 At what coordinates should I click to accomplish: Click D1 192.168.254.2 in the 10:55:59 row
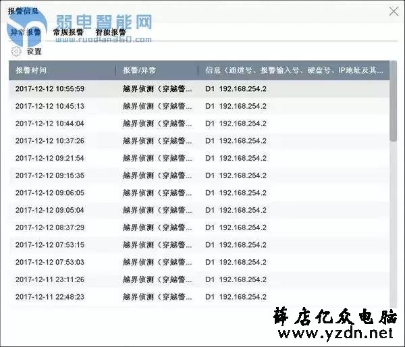pyautogui.click(x=236, y=88)
